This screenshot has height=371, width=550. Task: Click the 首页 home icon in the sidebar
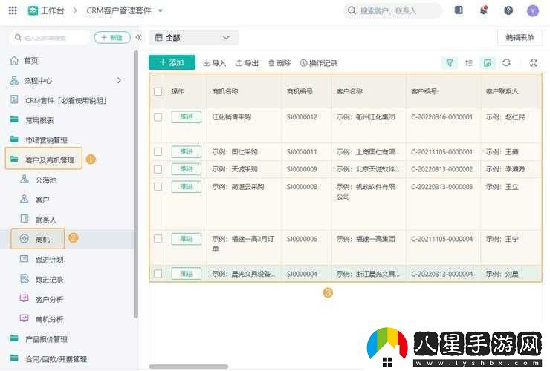point(14,61)
